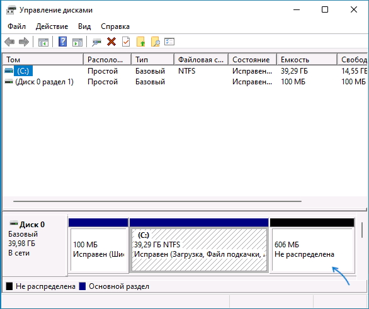This screenshot has width=369, height=309.
Task: Click the 100 МБ capacity cell in list
Action: [x=293, y=82]
